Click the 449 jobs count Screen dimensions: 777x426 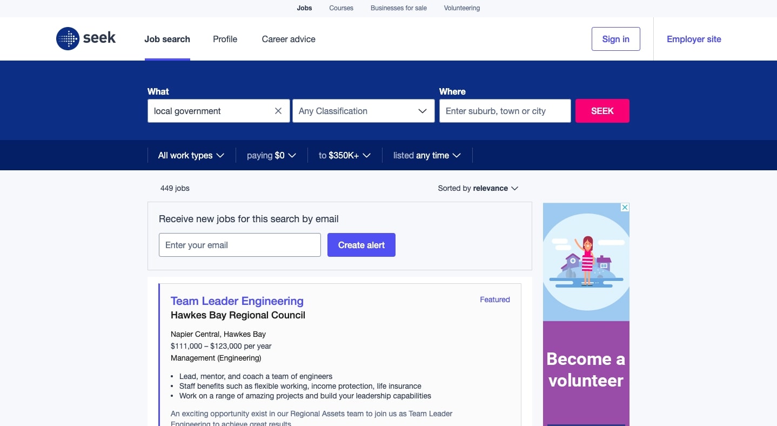pos(175,188)
